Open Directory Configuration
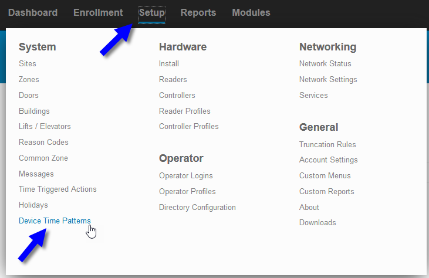The width and height of the screenshot is (429, 278). click(x=197, y=207)
